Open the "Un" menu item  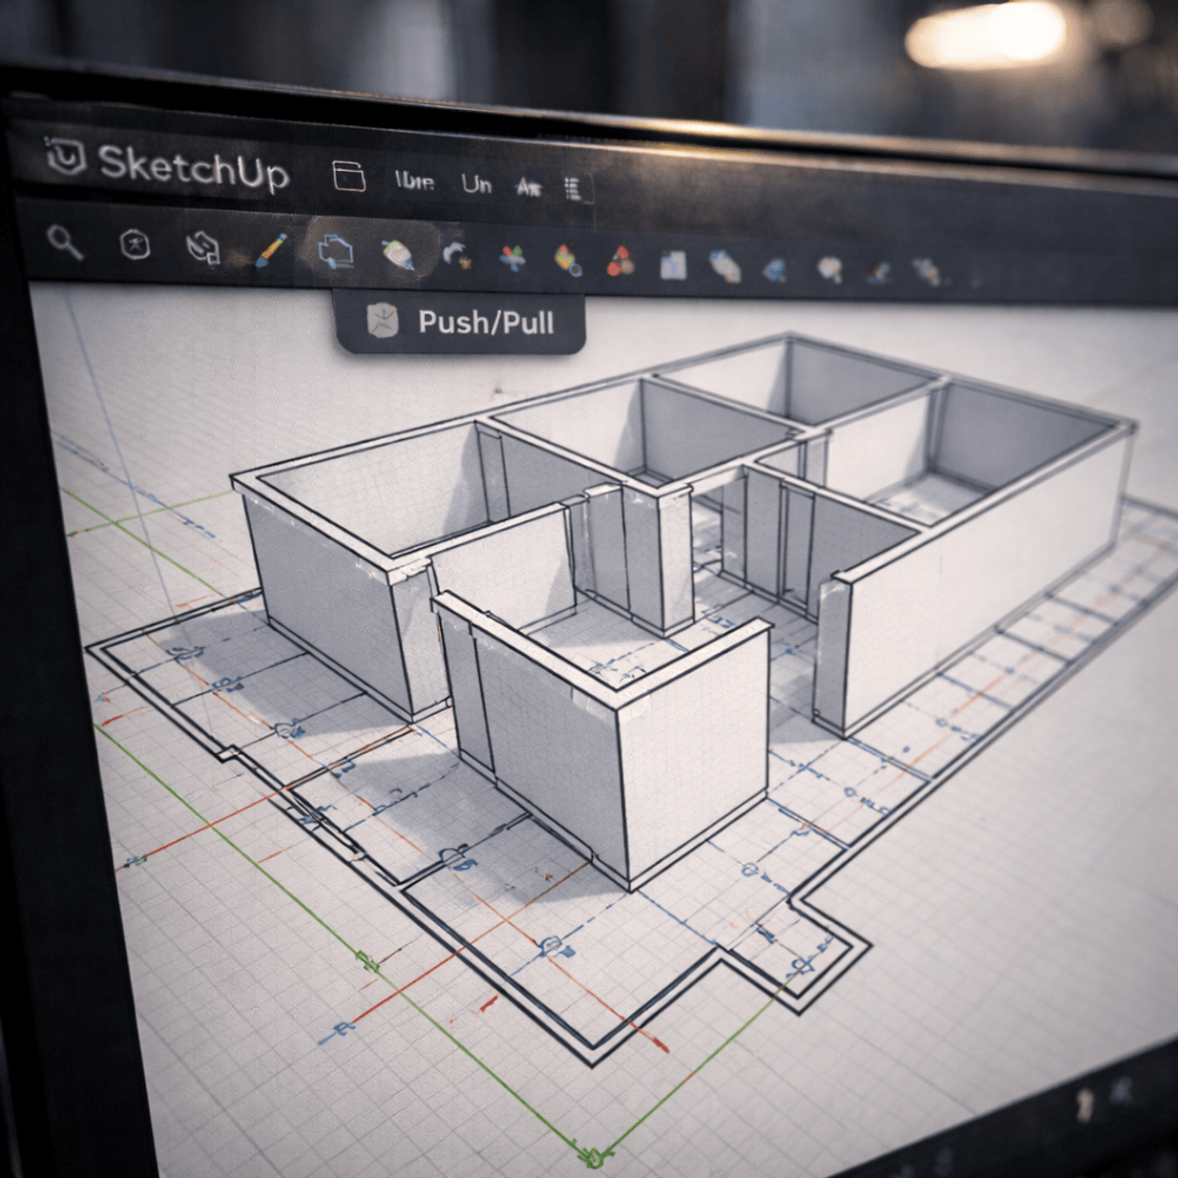[x=476, y=184]
